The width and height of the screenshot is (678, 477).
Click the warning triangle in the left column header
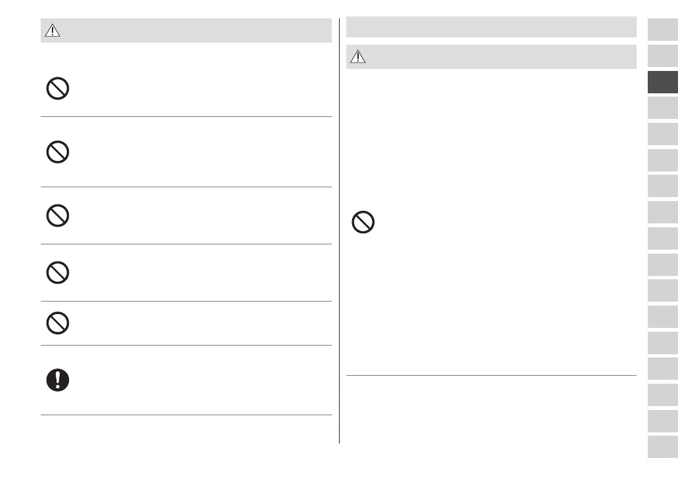coord(53,31)
